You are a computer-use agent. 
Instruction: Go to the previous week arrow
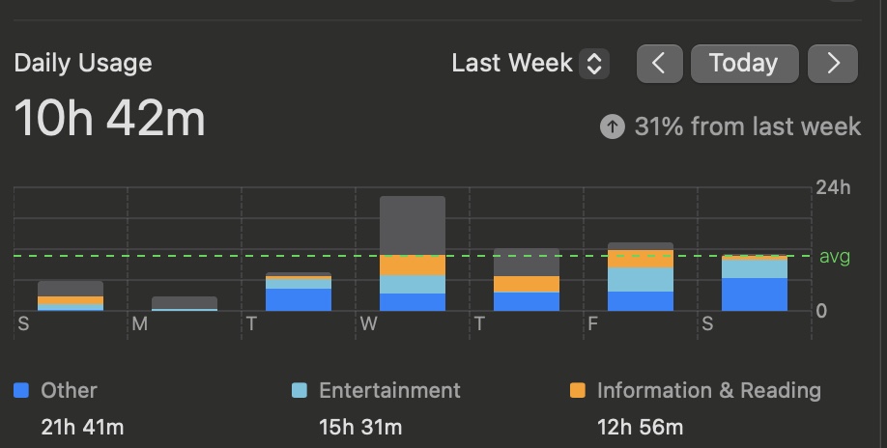(x=660, y=64)
